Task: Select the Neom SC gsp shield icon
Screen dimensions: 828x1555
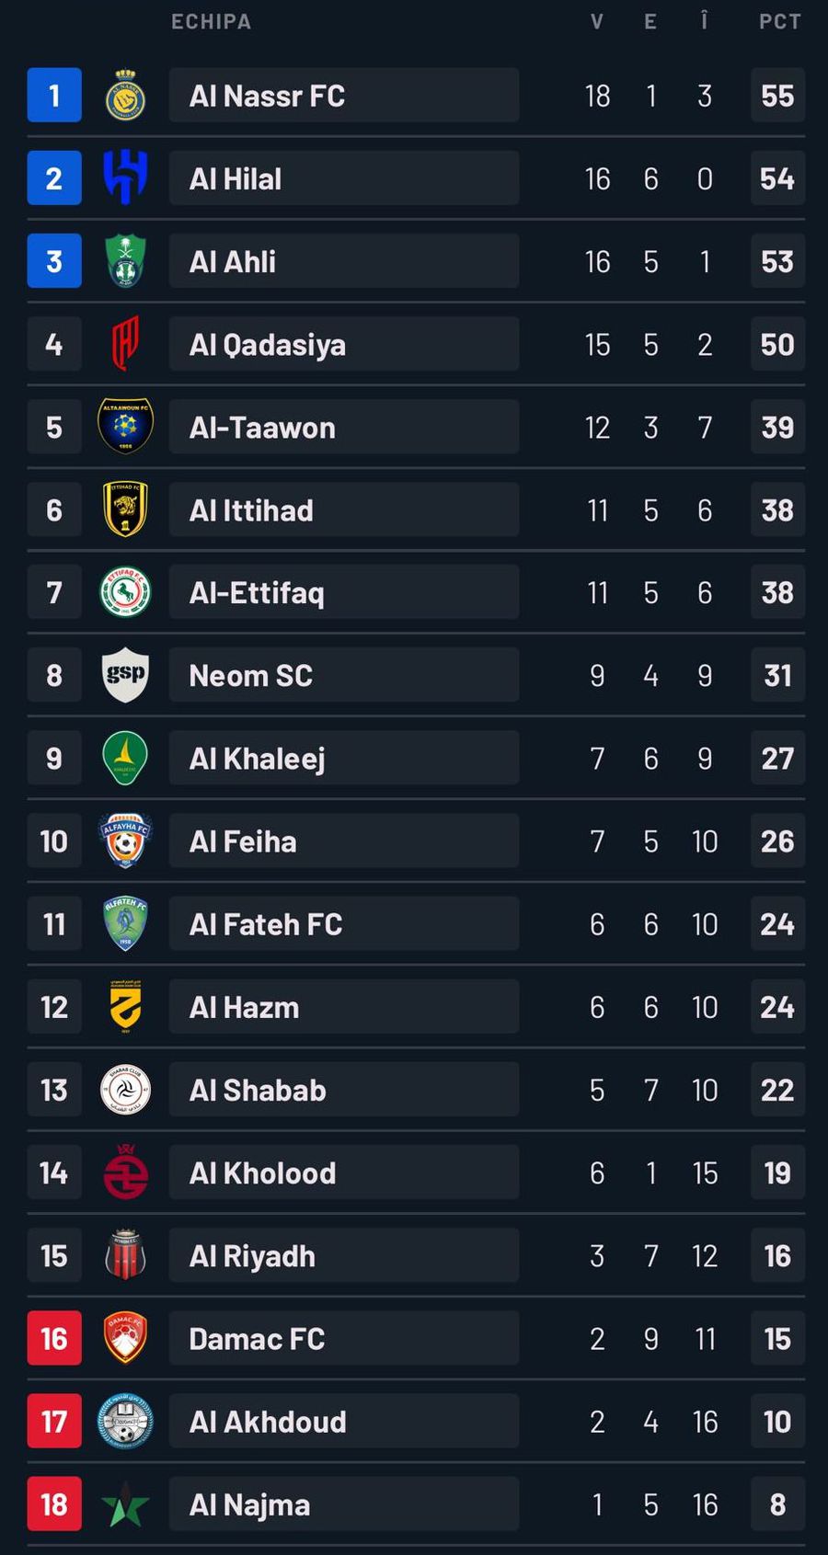Action: (x=126, y=675)
